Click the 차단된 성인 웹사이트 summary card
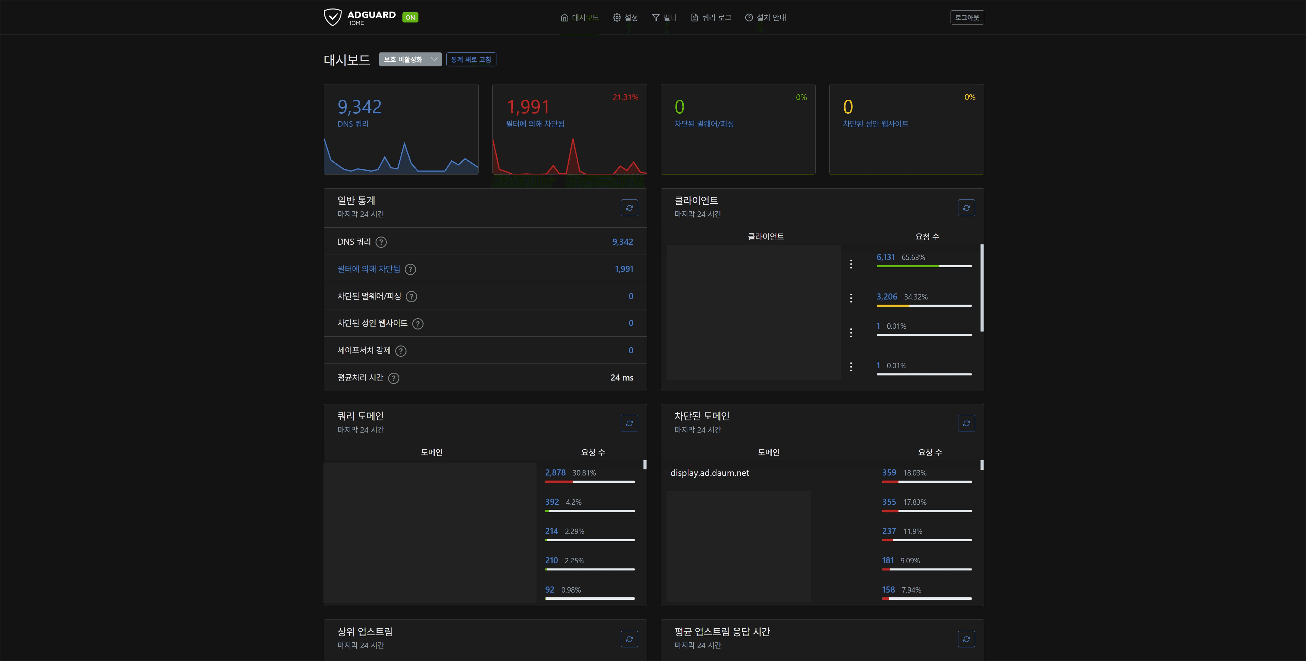1306x661 pixels. (x=907, y=129)
